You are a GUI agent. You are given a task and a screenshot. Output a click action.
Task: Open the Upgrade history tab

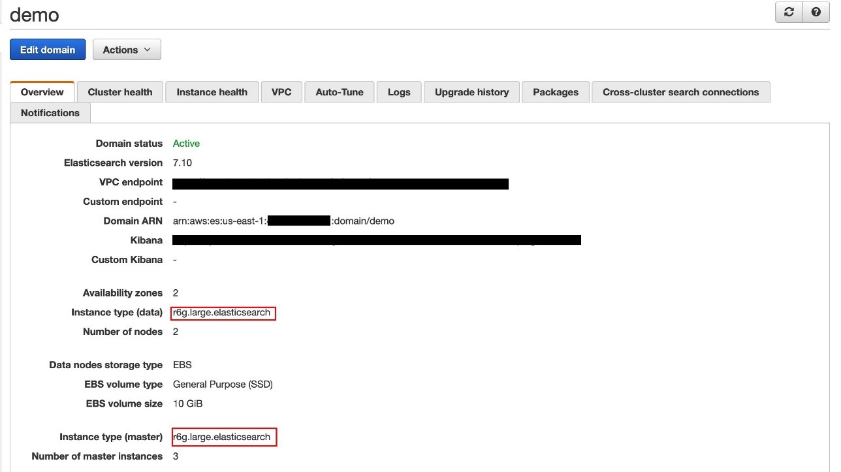tap(472, 92)
